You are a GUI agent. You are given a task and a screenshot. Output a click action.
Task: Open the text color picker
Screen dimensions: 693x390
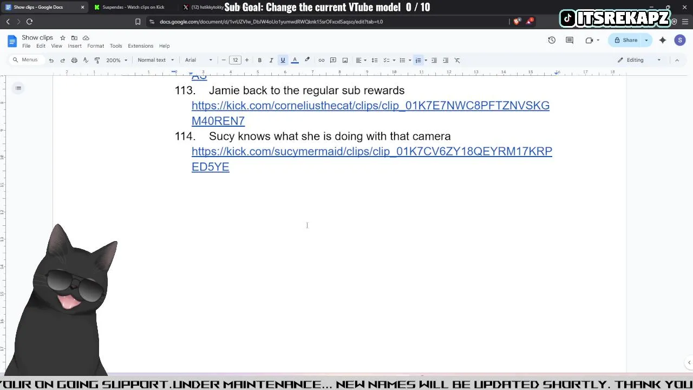[295, 60]
